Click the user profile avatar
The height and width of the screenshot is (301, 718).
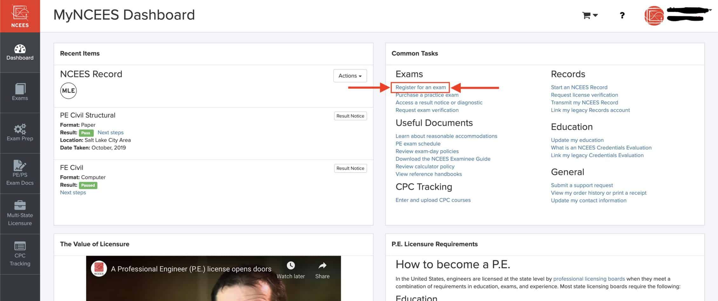pos(654,16)
